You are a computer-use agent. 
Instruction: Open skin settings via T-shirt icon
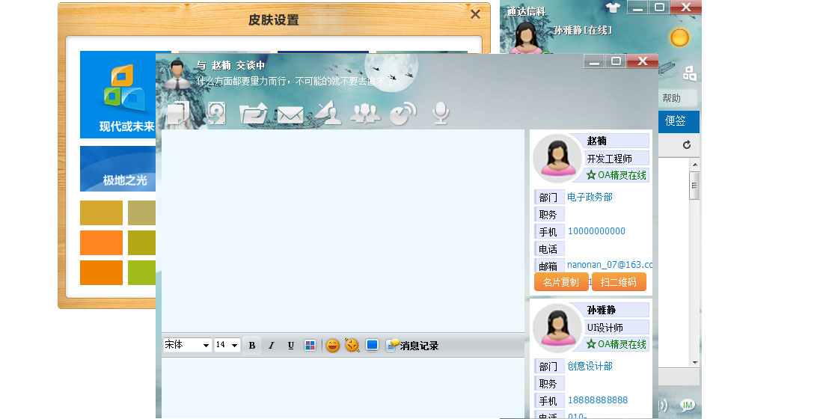coord(613,8)
